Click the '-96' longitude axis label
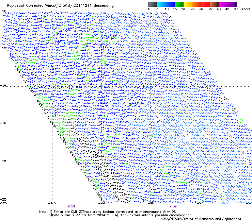 pos(151,203)
